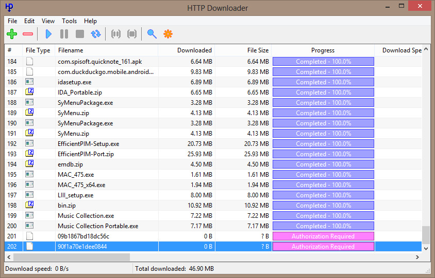Screen dimensions: 435x278
Task: Open the Help menu
Action: click(90, 21)
